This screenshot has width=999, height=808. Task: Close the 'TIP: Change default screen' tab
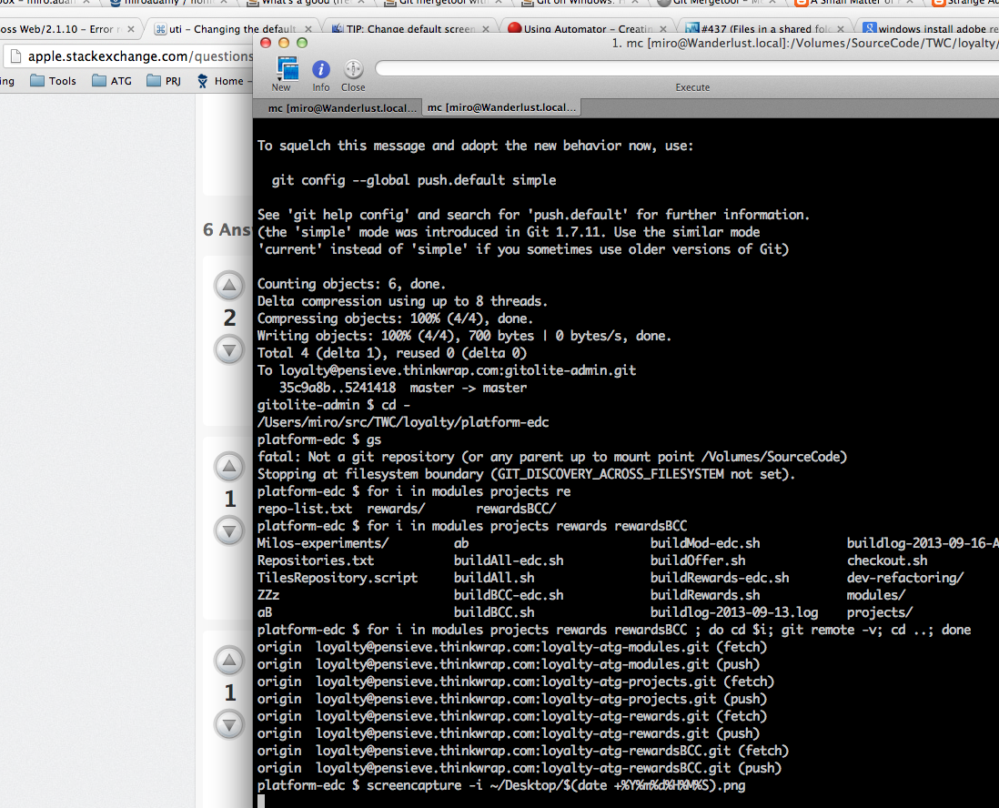pos(486,29)
